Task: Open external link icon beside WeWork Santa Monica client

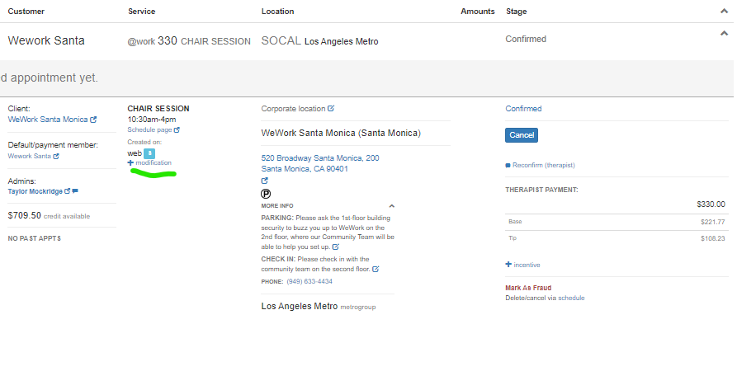Action: pyautogui.click(x=93, y=120)
